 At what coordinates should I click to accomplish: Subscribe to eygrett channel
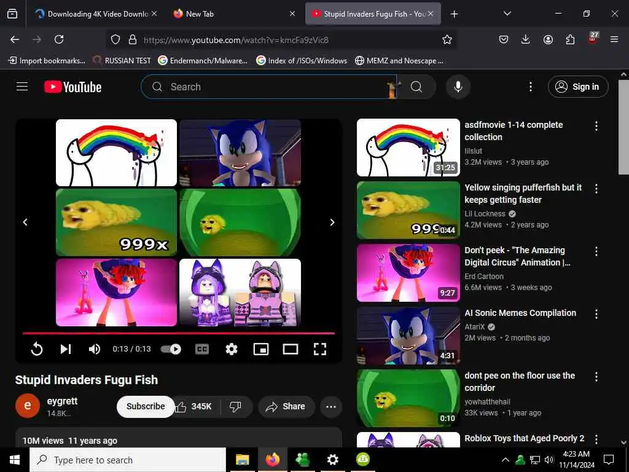[146, 407]
